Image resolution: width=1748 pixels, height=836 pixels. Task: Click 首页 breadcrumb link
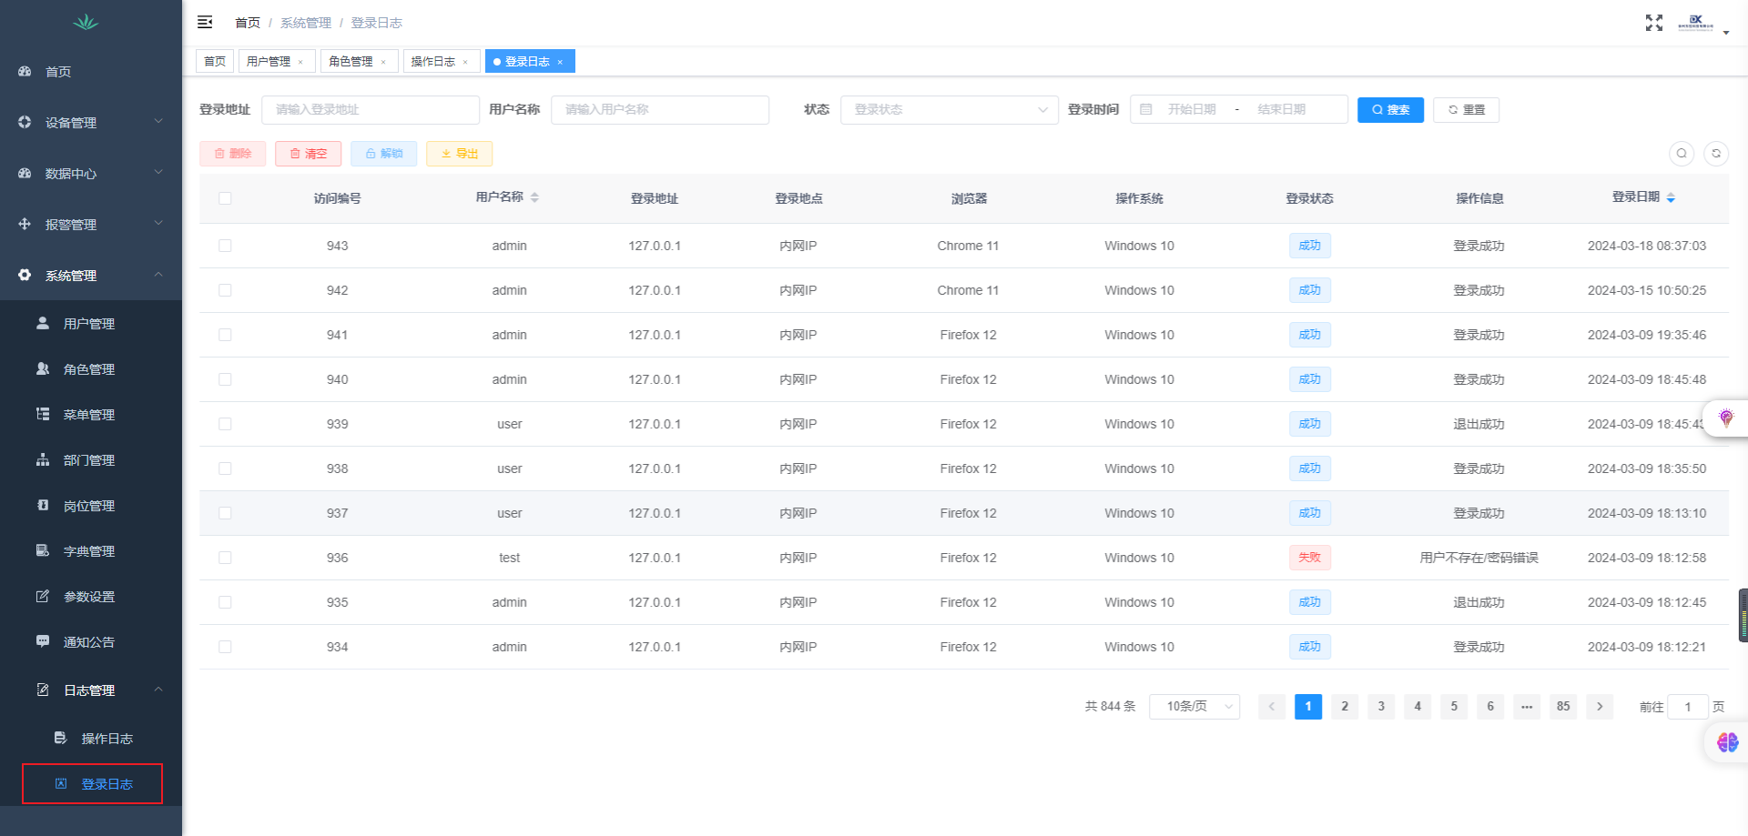click(x=248, y=23)
